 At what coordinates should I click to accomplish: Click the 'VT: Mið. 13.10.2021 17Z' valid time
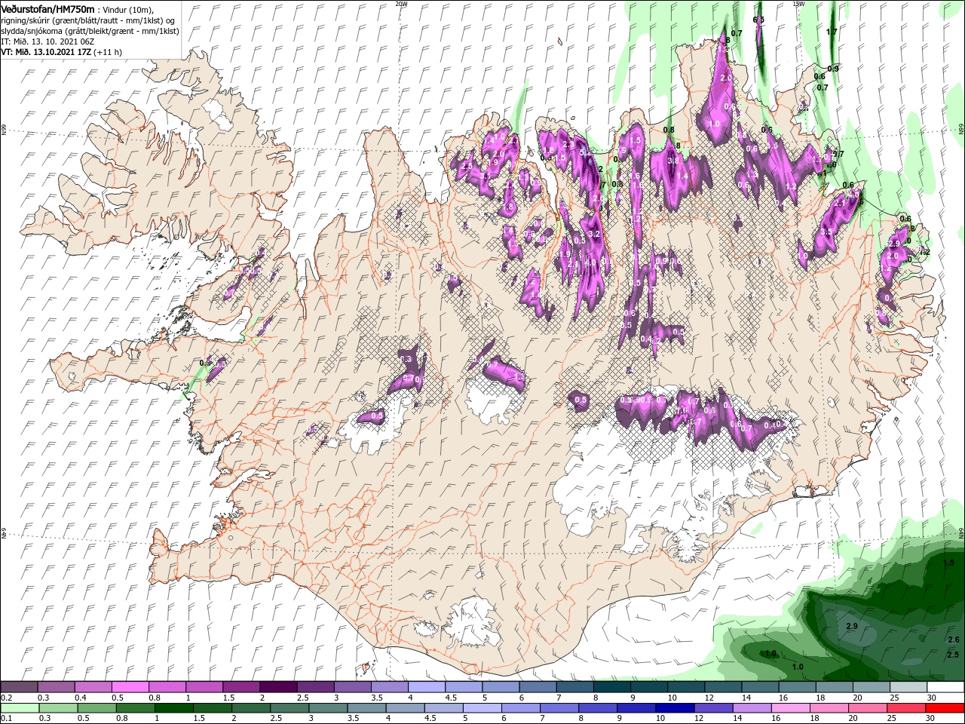coord(46,52)
